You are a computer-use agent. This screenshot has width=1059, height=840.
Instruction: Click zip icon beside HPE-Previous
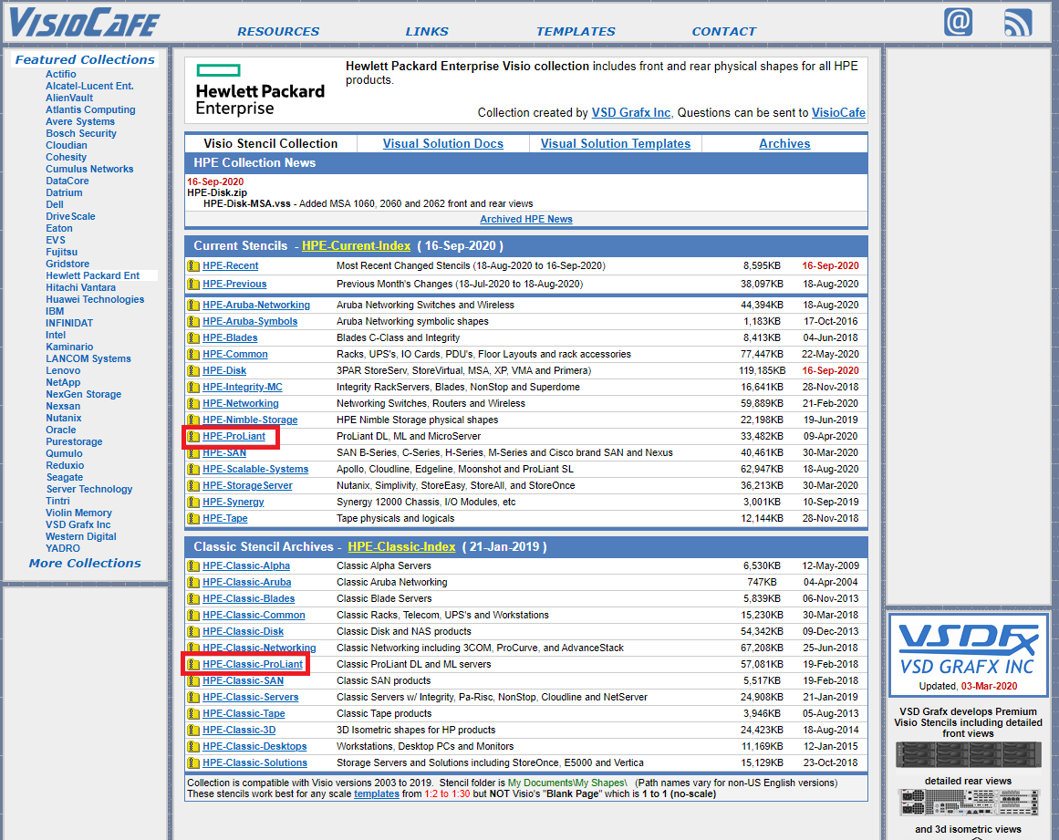[193, 285]
